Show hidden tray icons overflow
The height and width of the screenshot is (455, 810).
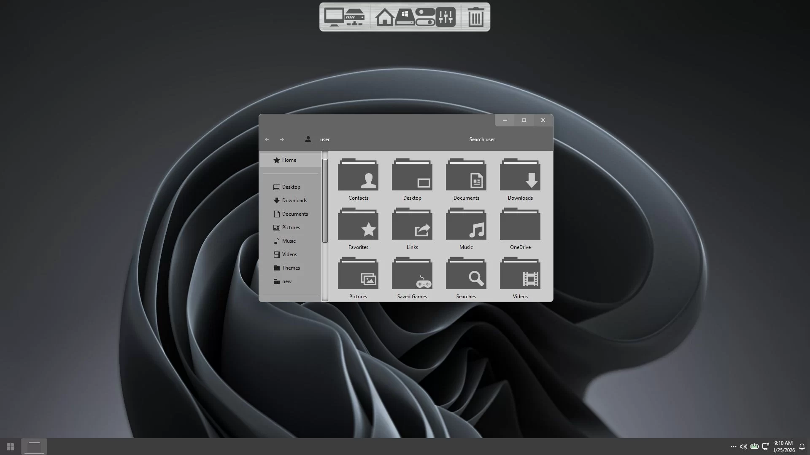pos(733,447)
